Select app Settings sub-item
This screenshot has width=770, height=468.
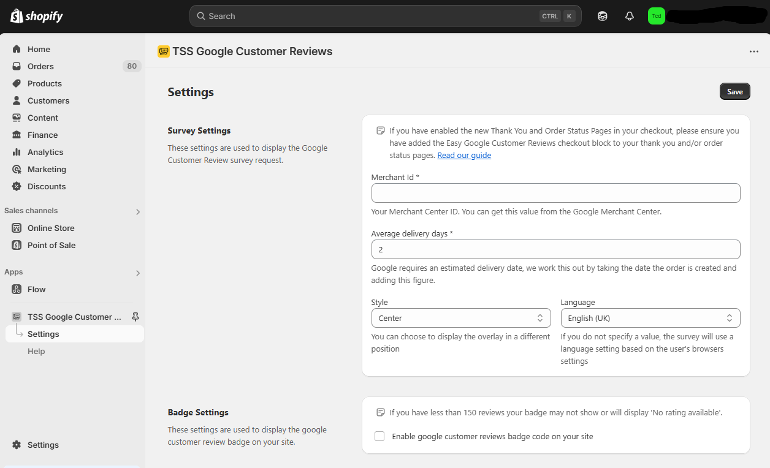pyautogui.click(x=74, y=334)
